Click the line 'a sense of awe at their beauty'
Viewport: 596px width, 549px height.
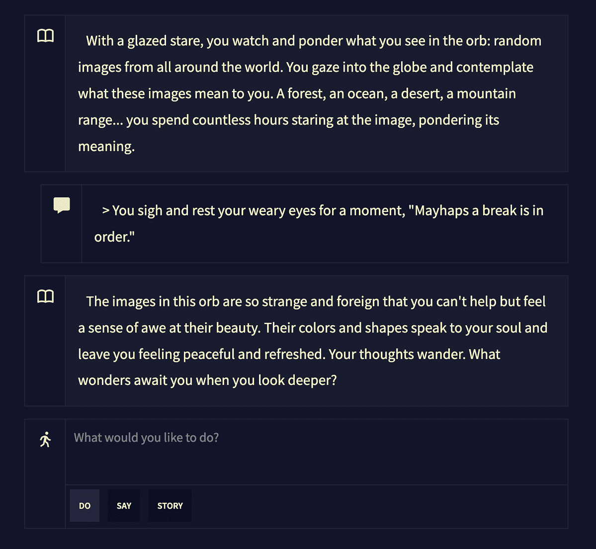pyautogui.click(x=313, y=328)
